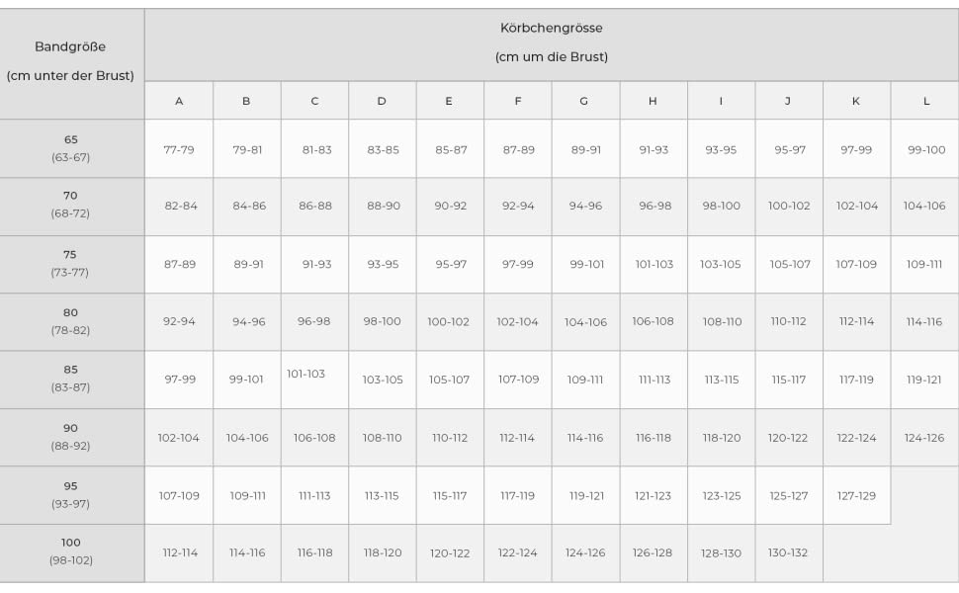Image resolution: width=959 pixels, height=593 pixels.
Task: Select cup size column A header
Action: [179, 101]
